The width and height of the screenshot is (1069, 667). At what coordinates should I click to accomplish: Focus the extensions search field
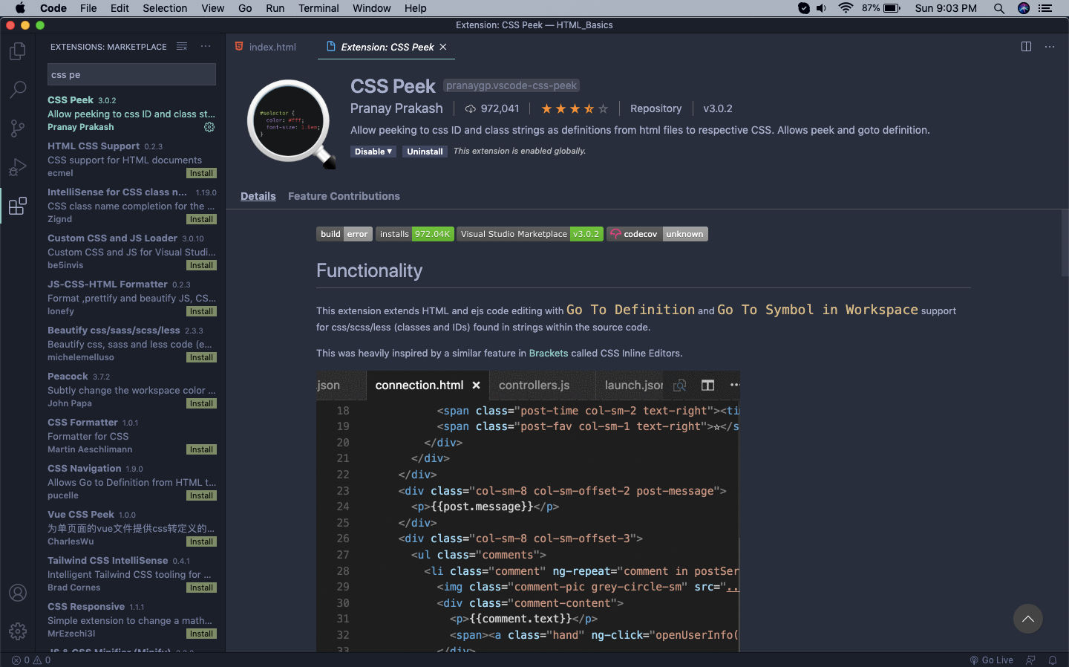[132, 74]
